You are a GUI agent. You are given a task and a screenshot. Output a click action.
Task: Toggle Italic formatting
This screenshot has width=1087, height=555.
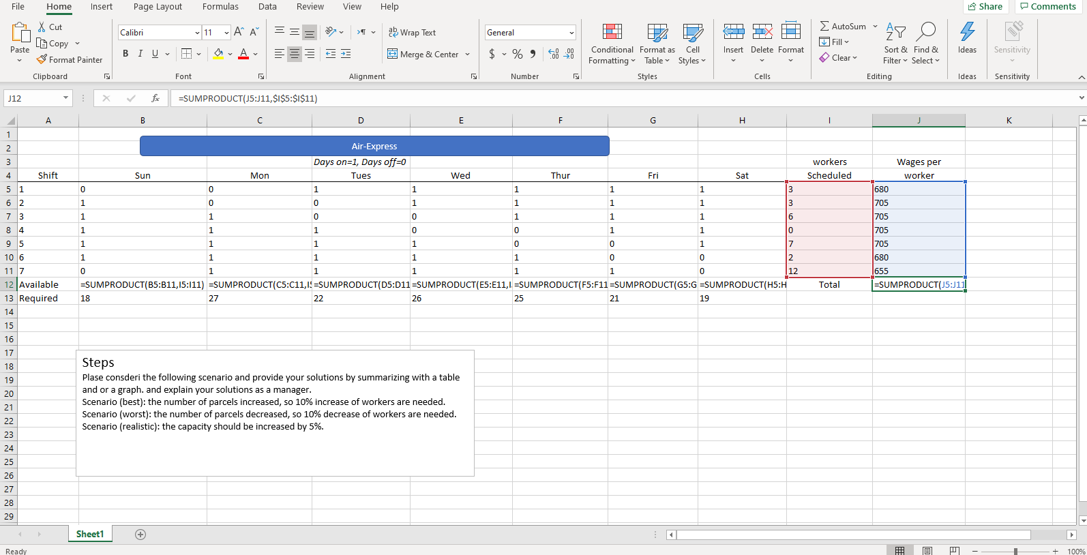[x=140, y=53]
